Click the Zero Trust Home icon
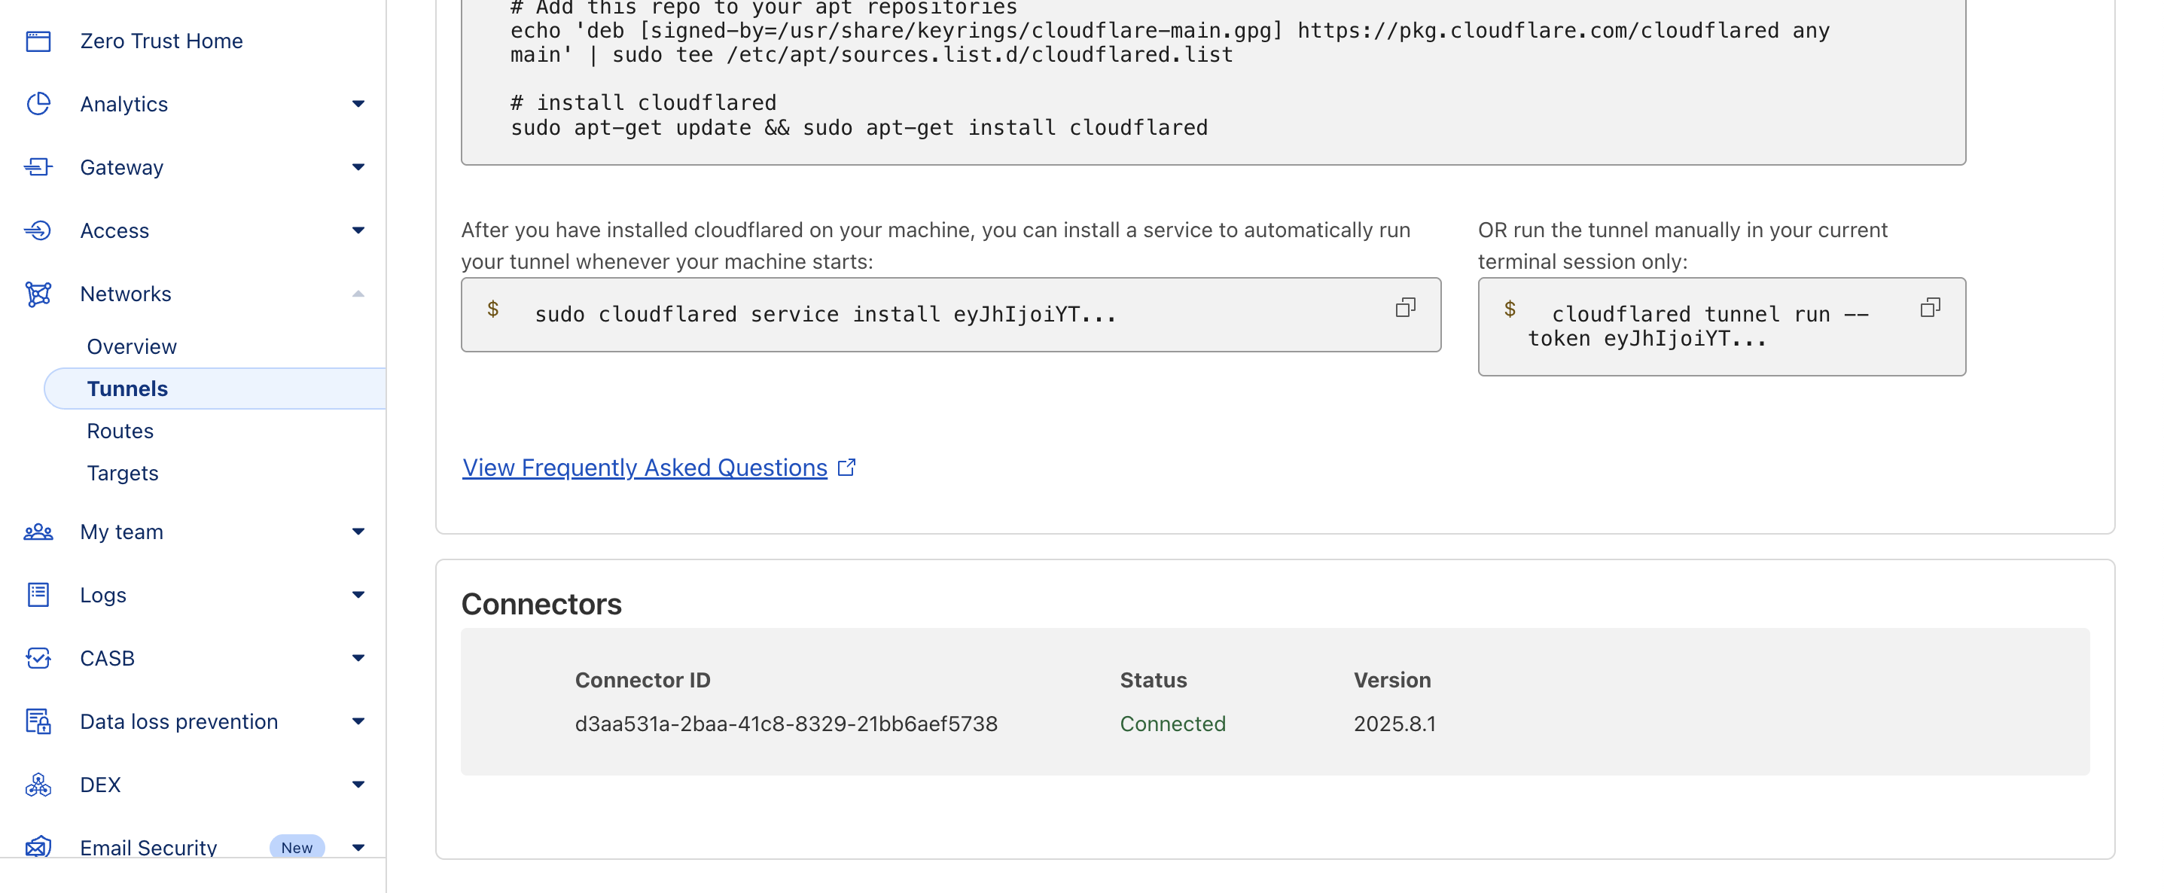Viewport: 2164px width, 893px height. 38,41
